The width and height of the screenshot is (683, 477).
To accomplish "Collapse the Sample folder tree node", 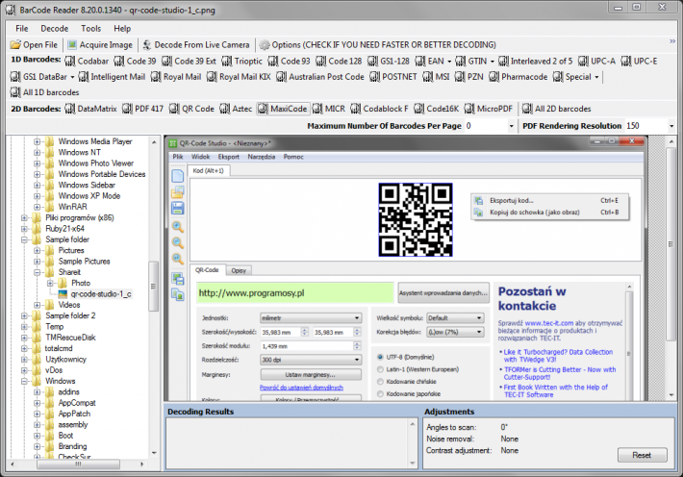I will [x=24, y=239].
